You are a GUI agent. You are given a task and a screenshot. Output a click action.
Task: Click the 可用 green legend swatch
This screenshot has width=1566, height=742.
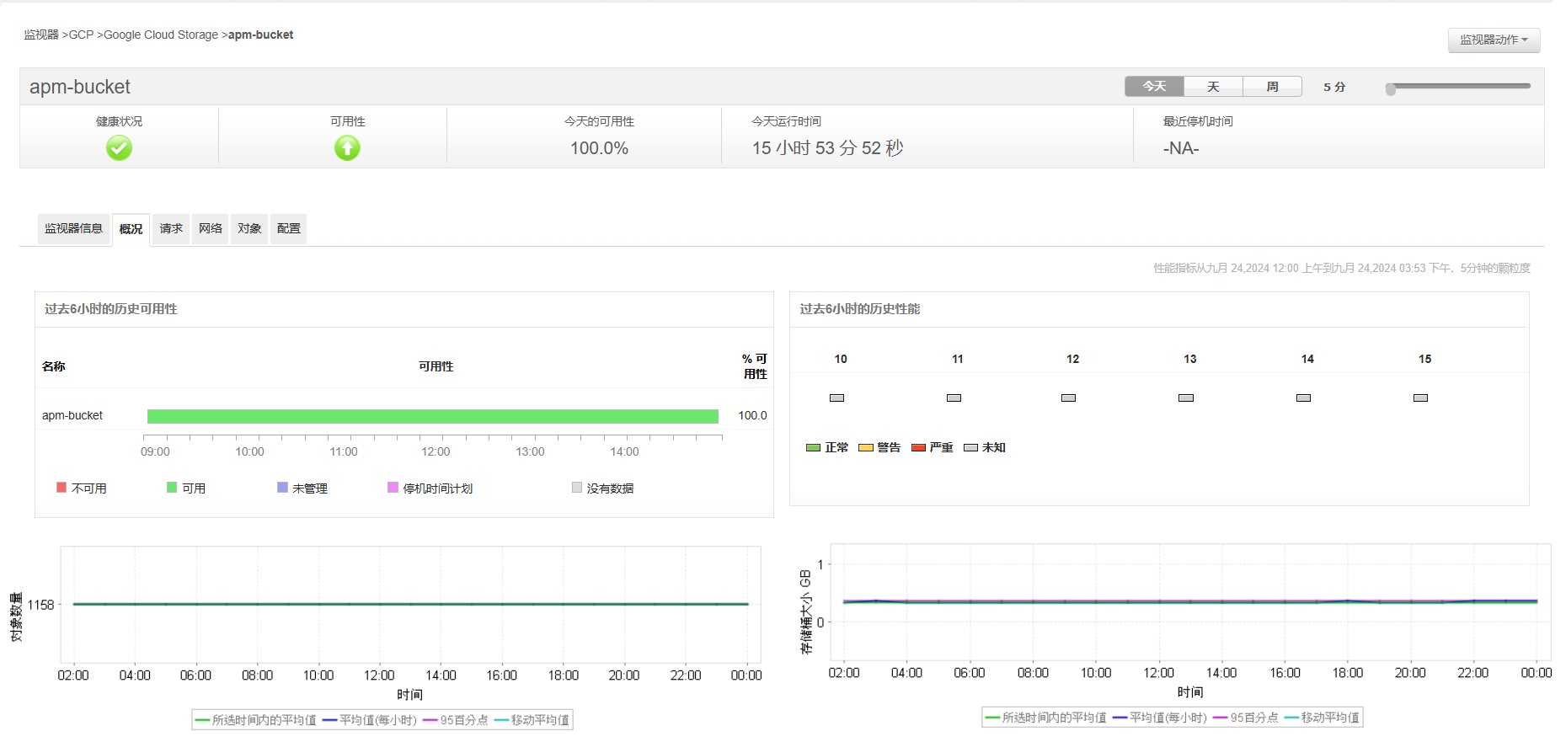(x=172, y=487)
